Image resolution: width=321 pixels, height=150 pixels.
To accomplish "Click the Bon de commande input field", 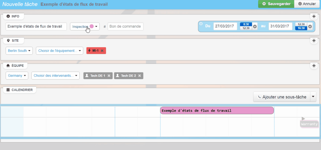I will tap(125, 27).
